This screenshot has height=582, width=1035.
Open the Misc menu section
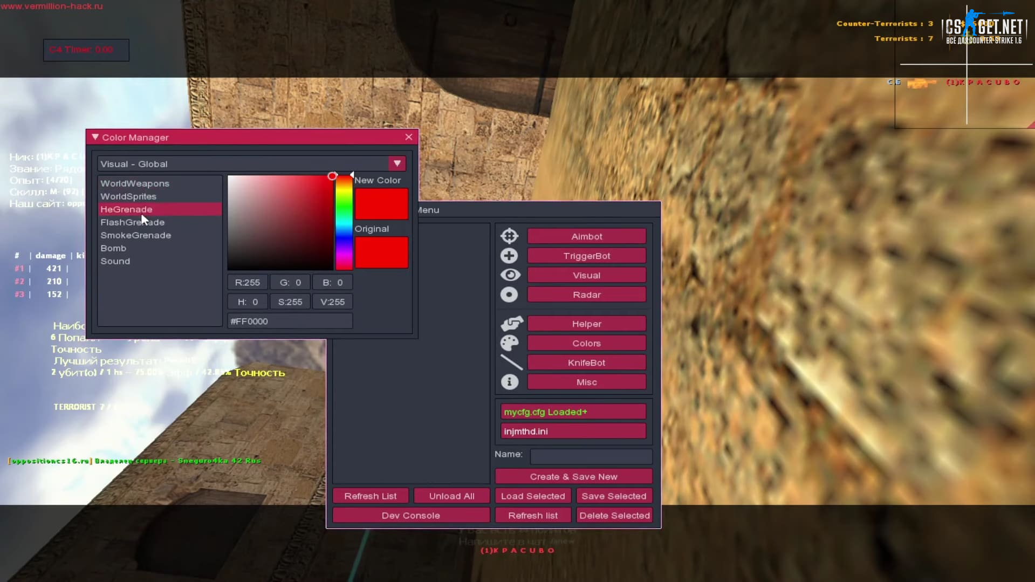[x=587, y=382]
